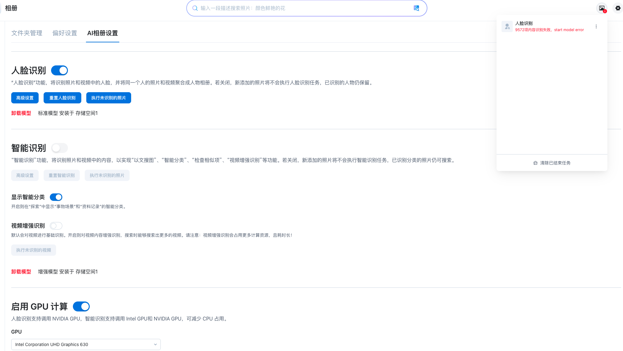Enable the 智能识别 switch
Screen dimensions: 623x351
click(x=59, y=148)
